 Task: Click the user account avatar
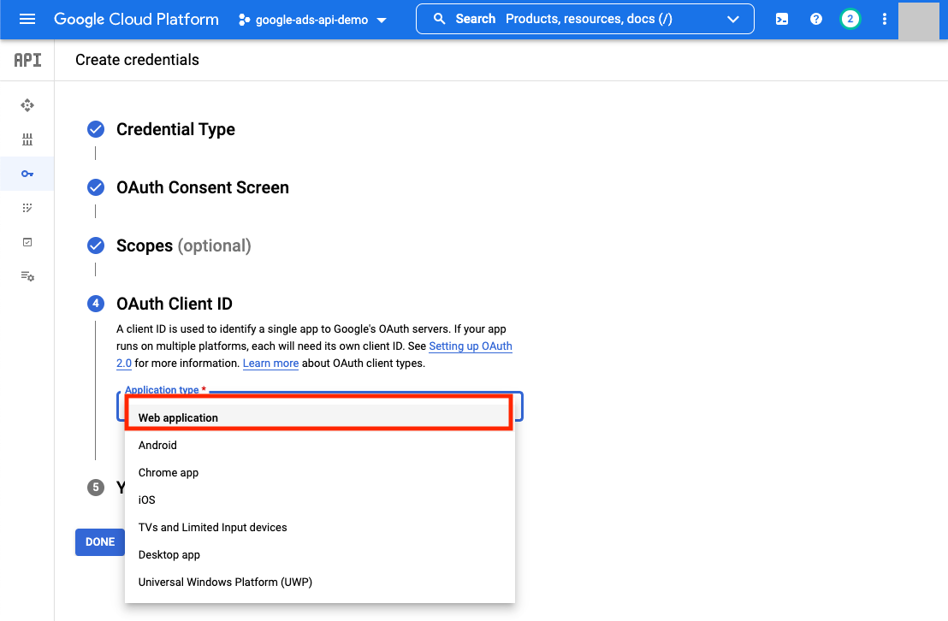(918, 21)
